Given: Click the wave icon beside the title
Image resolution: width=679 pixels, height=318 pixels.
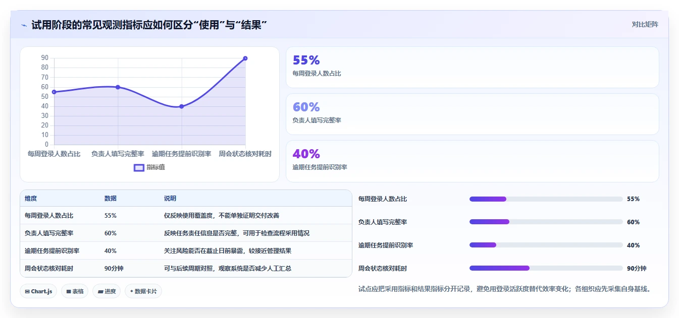Looking at the screenshot, I should [24, 25].
